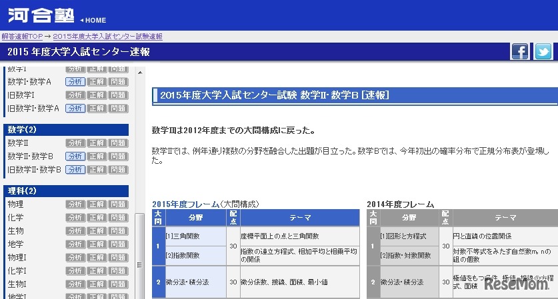Open 分析 for 生物
Screen dimensions: 558x299
pyautogui.click(x=75, y=230)
